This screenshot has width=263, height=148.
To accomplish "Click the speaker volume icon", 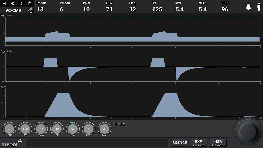I will coord(13,3).
